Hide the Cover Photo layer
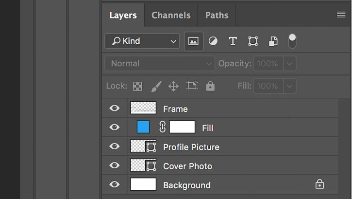The height and width of the screenshot is (199, 352). coord(115,165)
